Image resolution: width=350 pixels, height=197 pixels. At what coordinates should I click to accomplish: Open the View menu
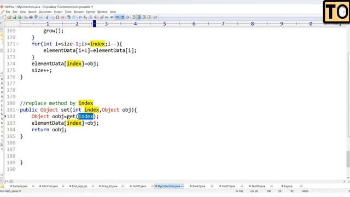point(23,12)
